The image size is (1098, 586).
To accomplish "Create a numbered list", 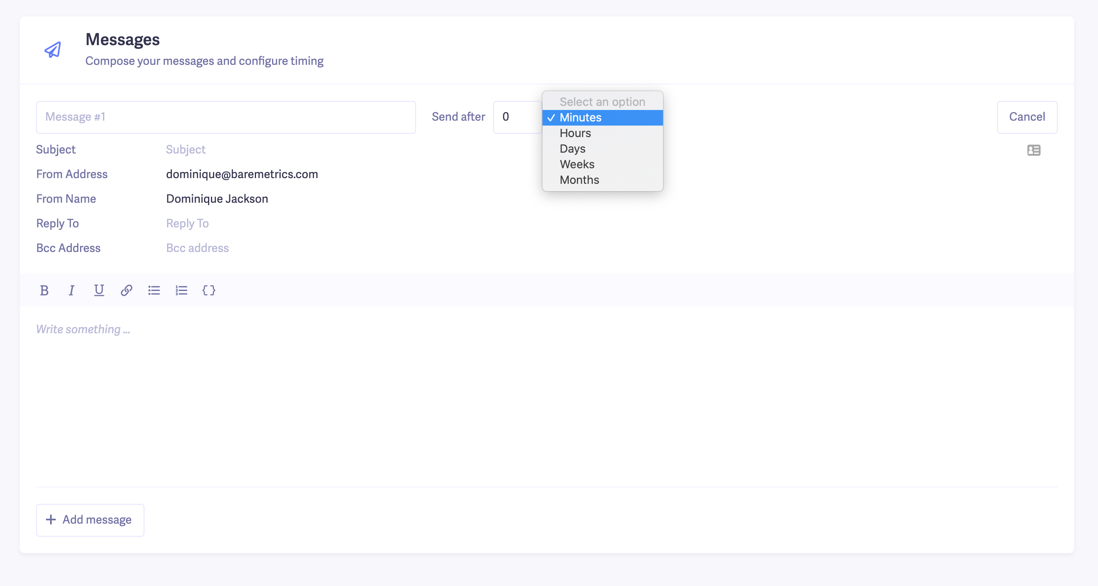I will [181, 290].
